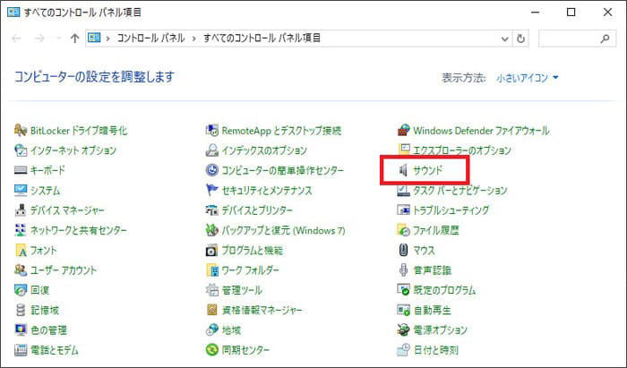Screen dimensions: 627x368
Task: Open ファイル履歴 link
Action: click(x=435, y=230)
